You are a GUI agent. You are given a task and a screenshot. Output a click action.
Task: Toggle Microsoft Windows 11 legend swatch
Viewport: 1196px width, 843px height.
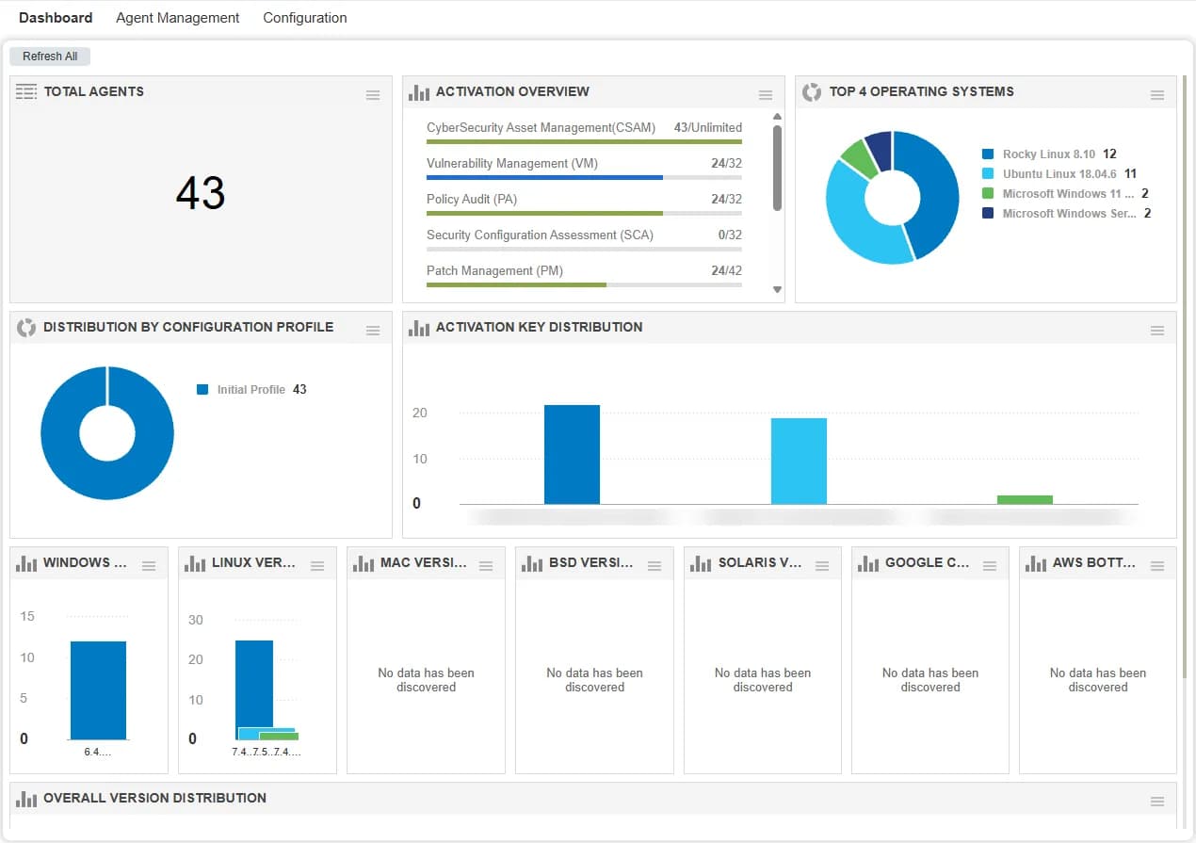988,193
